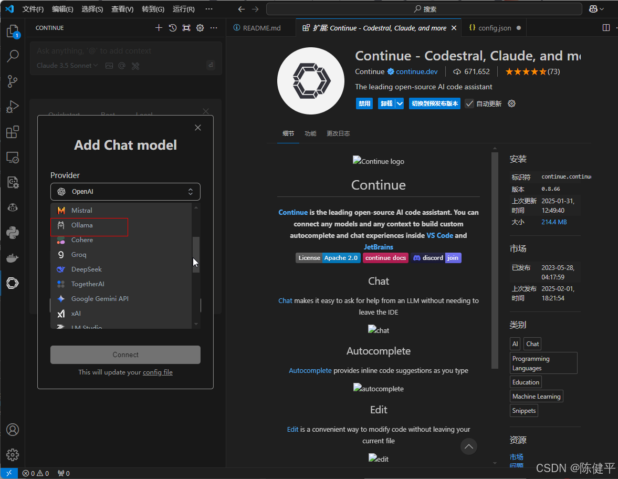The height and width of the screenshot is (479, 618).
Task: Click the continue docs badge
Action: [385, 258]
